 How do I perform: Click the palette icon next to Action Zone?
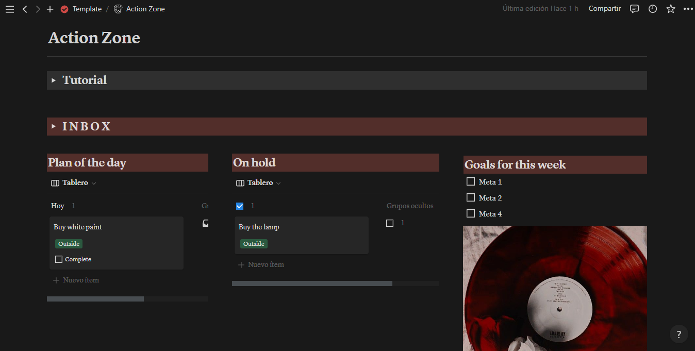(x=118, y=9)
